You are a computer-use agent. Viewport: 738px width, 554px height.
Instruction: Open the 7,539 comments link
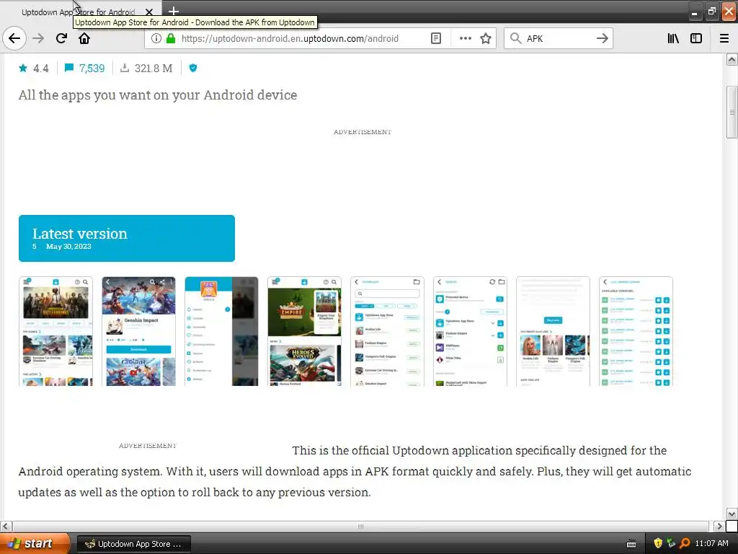[85, 69]
